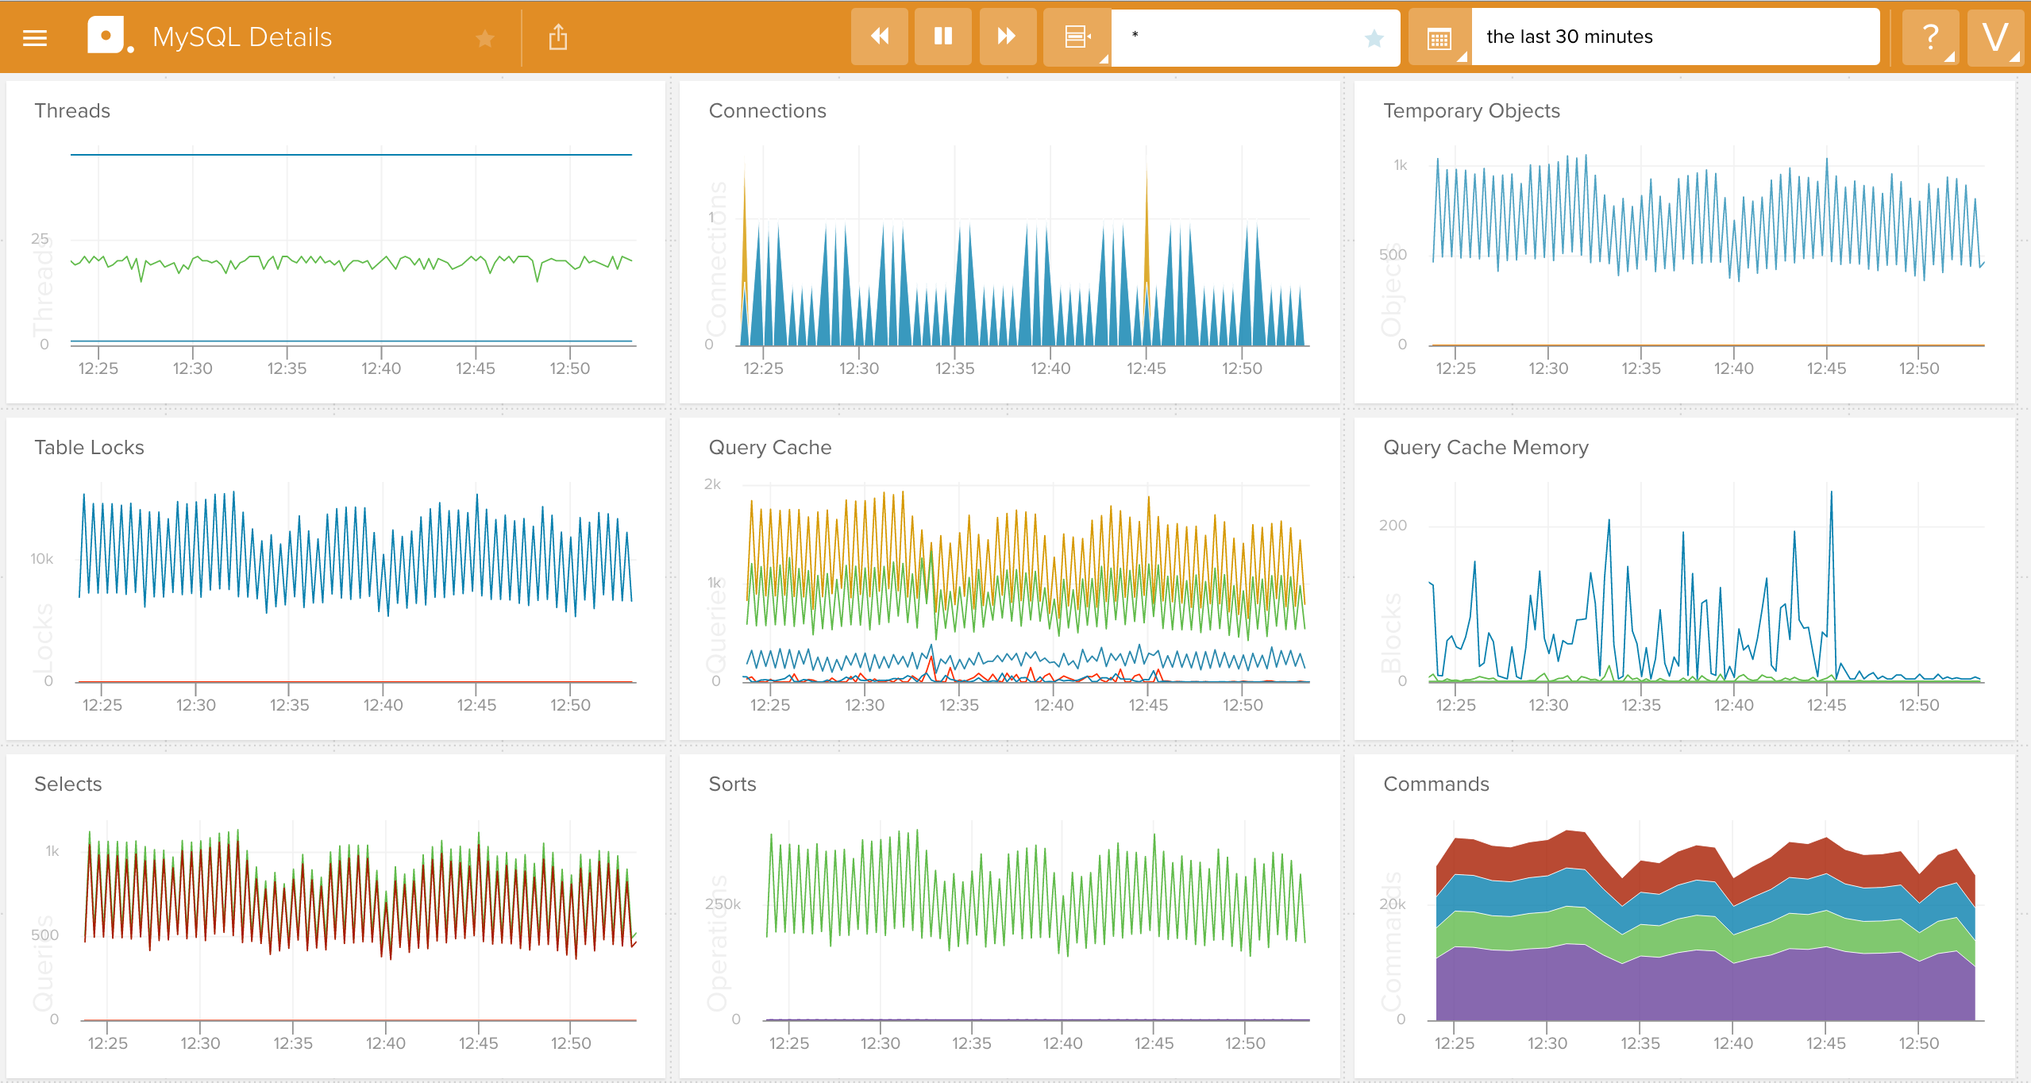Click the 500 y-axis label on Temporary Objects
This screenshot has height=1083, width=2031.
1393,255
